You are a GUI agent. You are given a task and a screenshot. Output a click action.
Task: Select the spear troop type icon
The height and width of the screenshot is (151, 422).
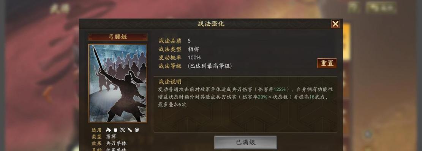tap(130, 130)
